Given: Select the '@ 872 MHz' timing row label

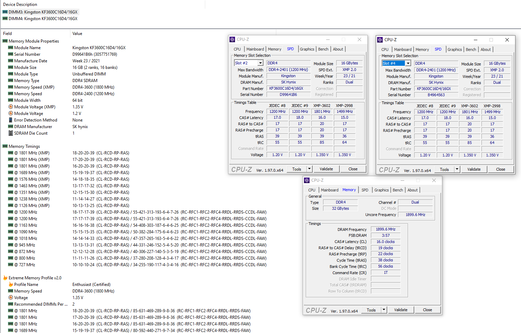Looking at the screenshot, I should [x=25, y=251].
